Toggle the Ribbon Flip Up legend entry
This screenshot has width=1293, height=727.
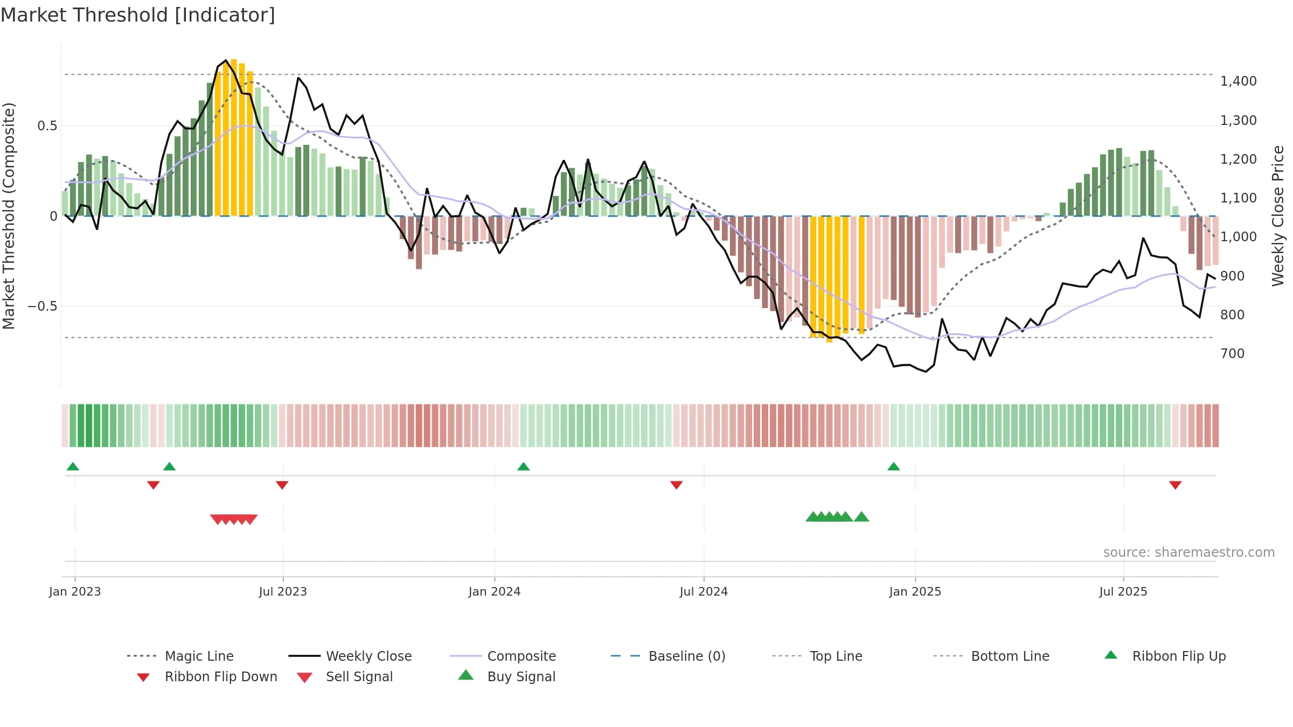(1165, 656)
